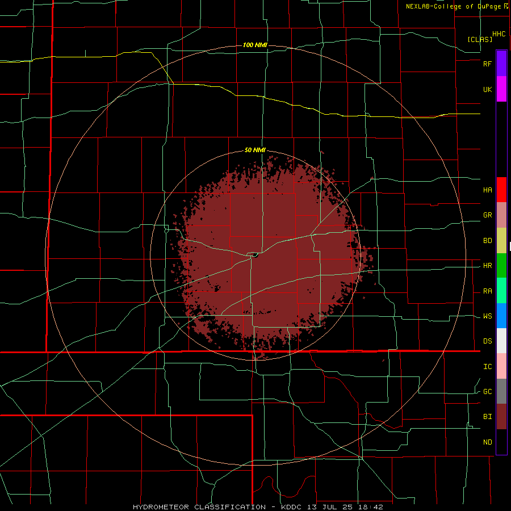
Task: Click the BI dark red legend swatch
Action: pos(501,417)
